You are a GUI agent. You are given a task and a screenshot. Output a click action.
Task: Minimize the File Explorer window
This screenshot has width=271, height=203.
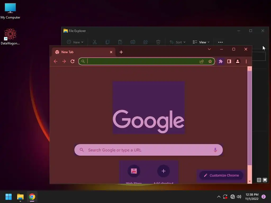[x=239, y=31]
